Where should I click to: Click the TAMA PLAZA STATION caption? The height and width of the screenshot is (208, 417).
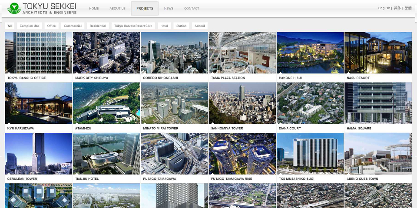pyautogui.click(x=228, y=78)
